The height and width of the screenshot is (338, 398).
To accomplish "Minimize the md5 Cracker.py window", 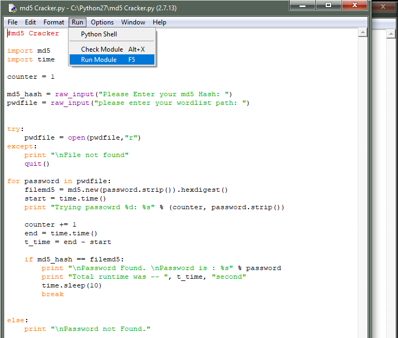I will pos(302,5).
